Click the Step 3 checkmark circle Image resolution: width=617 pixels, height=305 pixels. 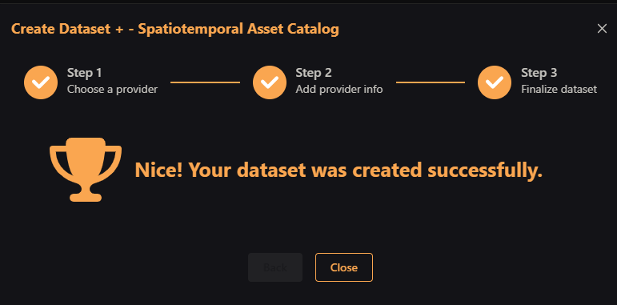pos(495,82)
